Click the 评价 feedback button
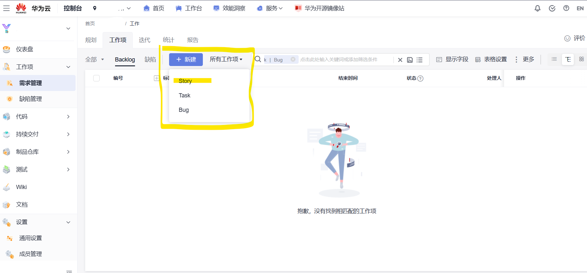This screenshot has height=273, width=587. coord(575,38)
